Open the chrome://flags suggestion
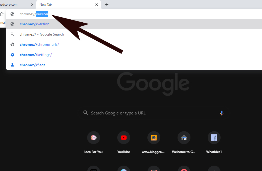 (134, 65)
